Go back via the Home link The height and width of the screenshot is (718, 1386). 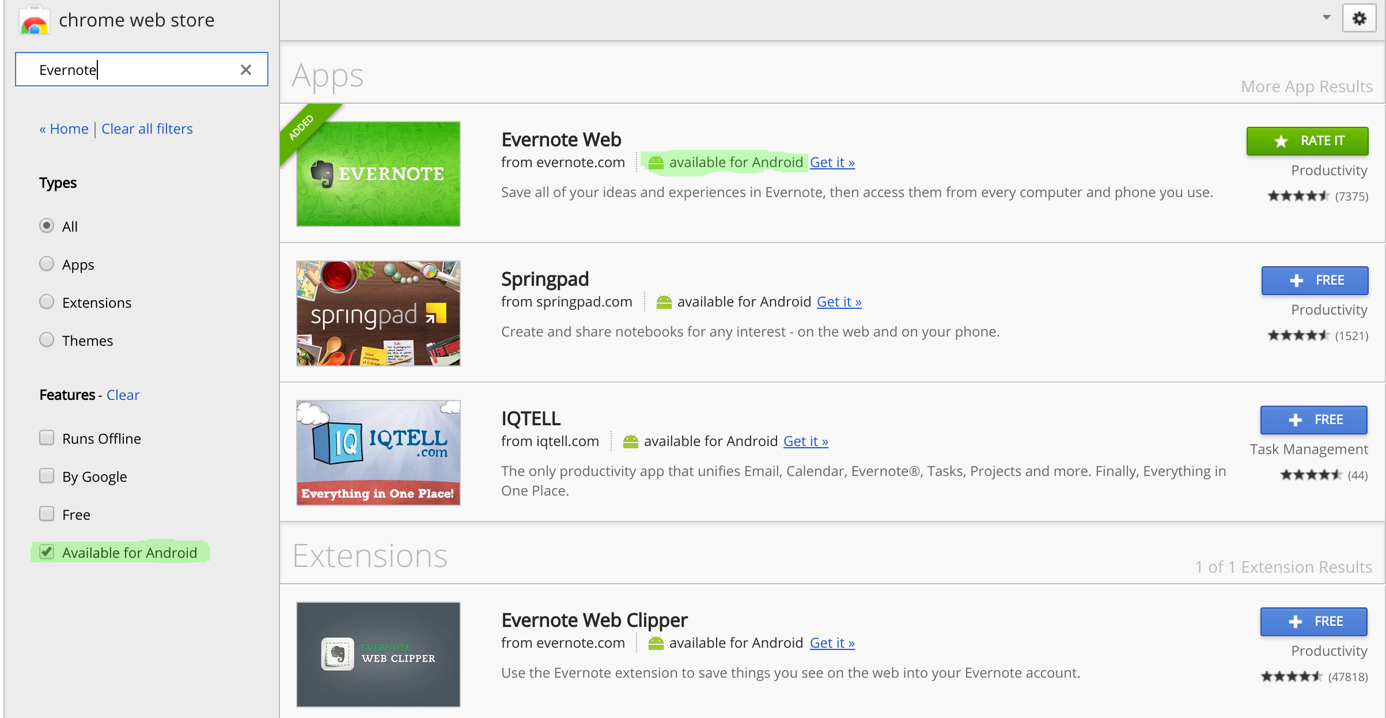[x=64, y=129]
